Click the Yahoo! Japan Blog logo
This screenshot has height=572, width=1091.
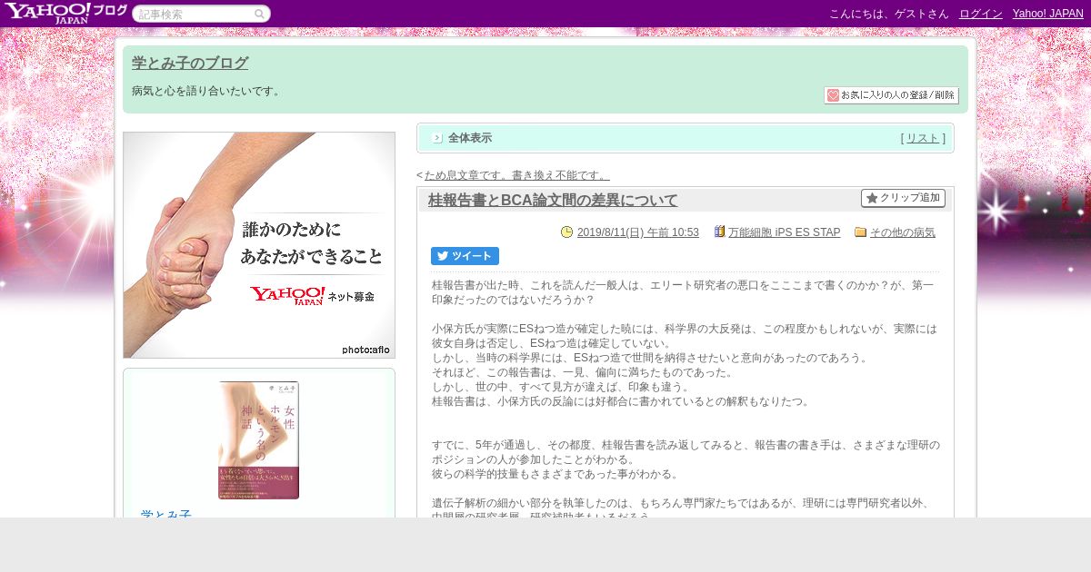tap(65, 13)
